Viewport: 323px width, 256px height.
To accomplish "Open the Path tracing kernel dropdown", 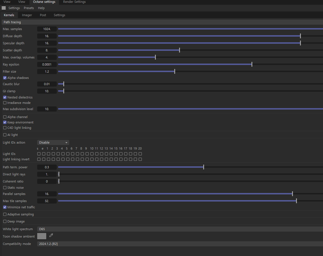I will coord(162,22).
